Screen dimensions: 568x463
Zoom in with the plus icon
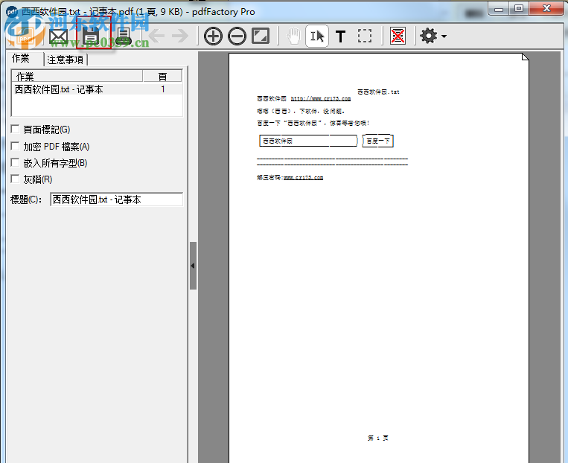coord(213,36)
